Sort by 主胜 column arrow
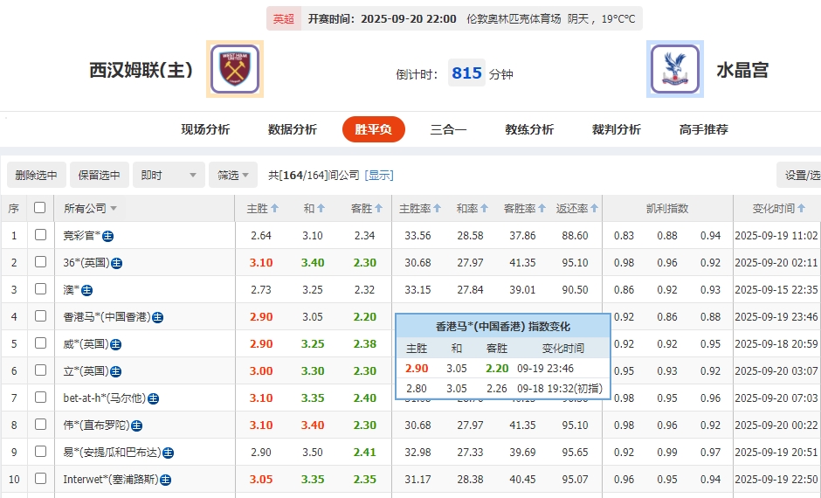This screenshot has width=821, height=498. point(274,209)
